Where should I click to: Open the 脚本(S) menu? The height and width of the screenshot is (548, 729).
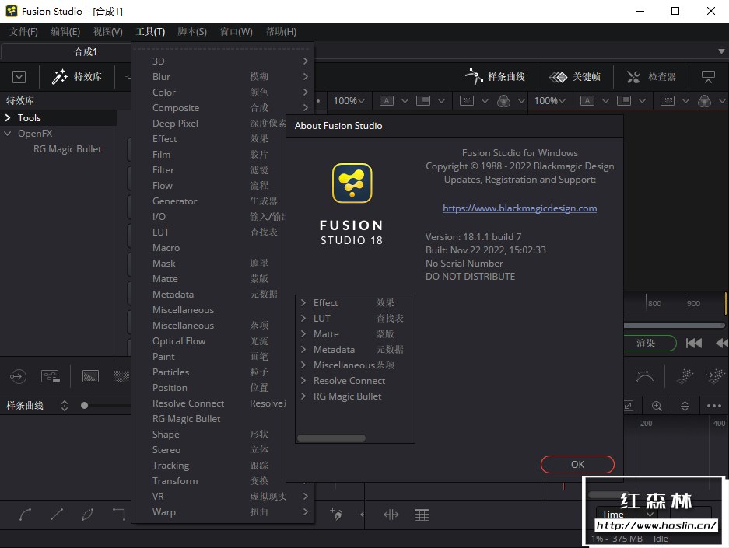192,32
